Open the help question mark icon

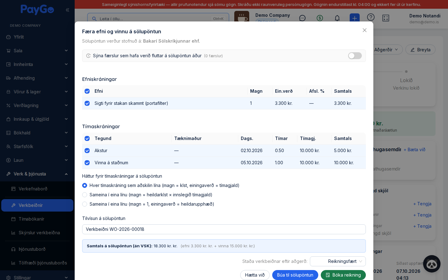(x=371, y=17)
